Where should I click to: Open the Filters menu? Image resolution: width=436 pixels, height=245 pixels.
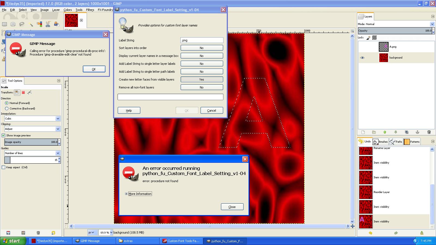click(x=90, y=10)
